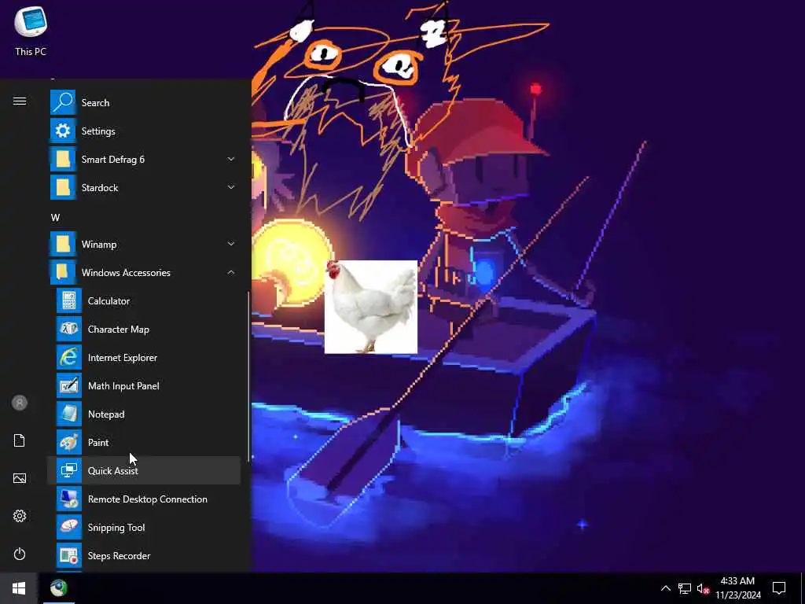Screen dimensions: 805x604
Task: Open the user account icon in Start sidebar
Action: 20,403
